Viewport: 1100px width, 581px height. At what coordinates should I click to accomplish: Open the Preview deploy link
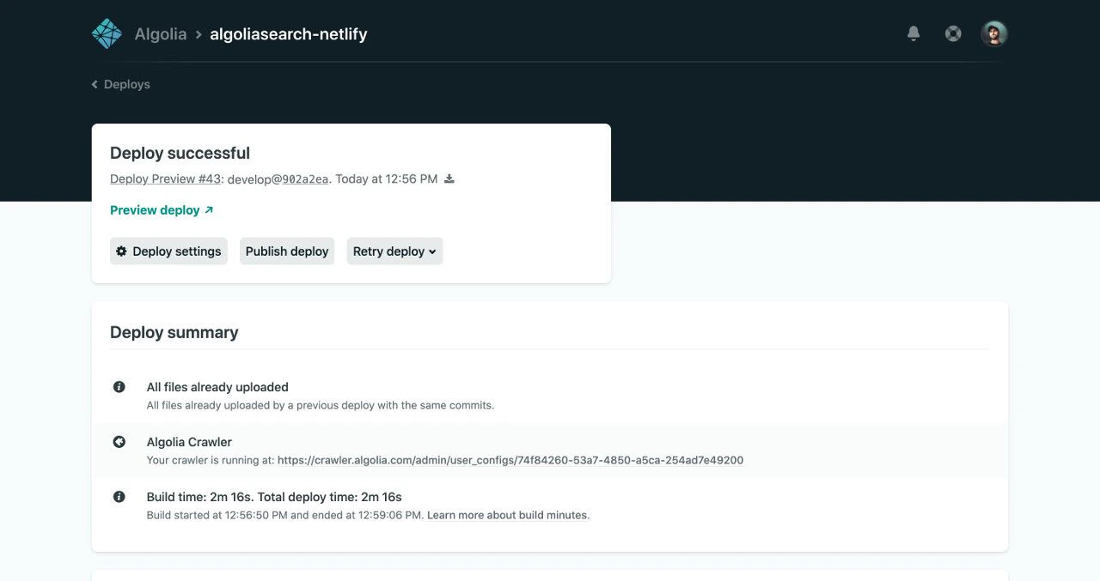click(162, 210)
